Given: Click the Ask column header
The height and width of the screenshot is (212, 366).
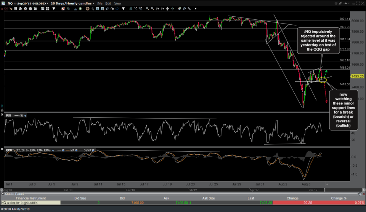Looking at the screenshot, I should tap(166, 198).
